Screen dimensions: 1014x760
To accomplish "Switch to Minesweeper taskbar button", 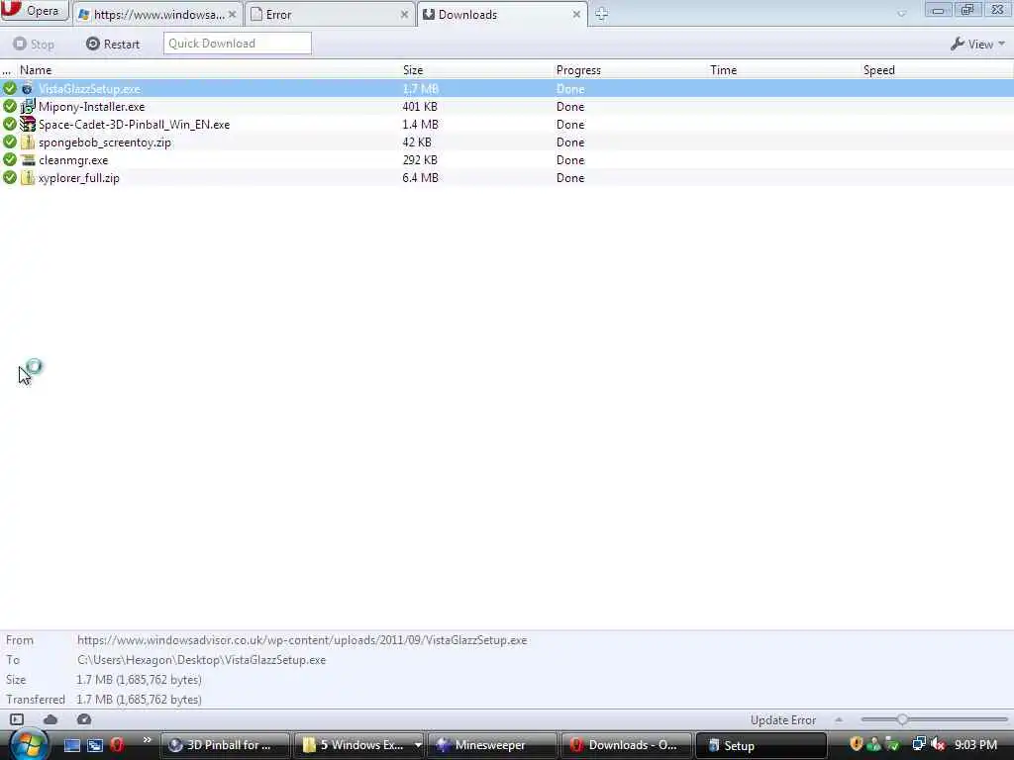I will coord(493,745).
